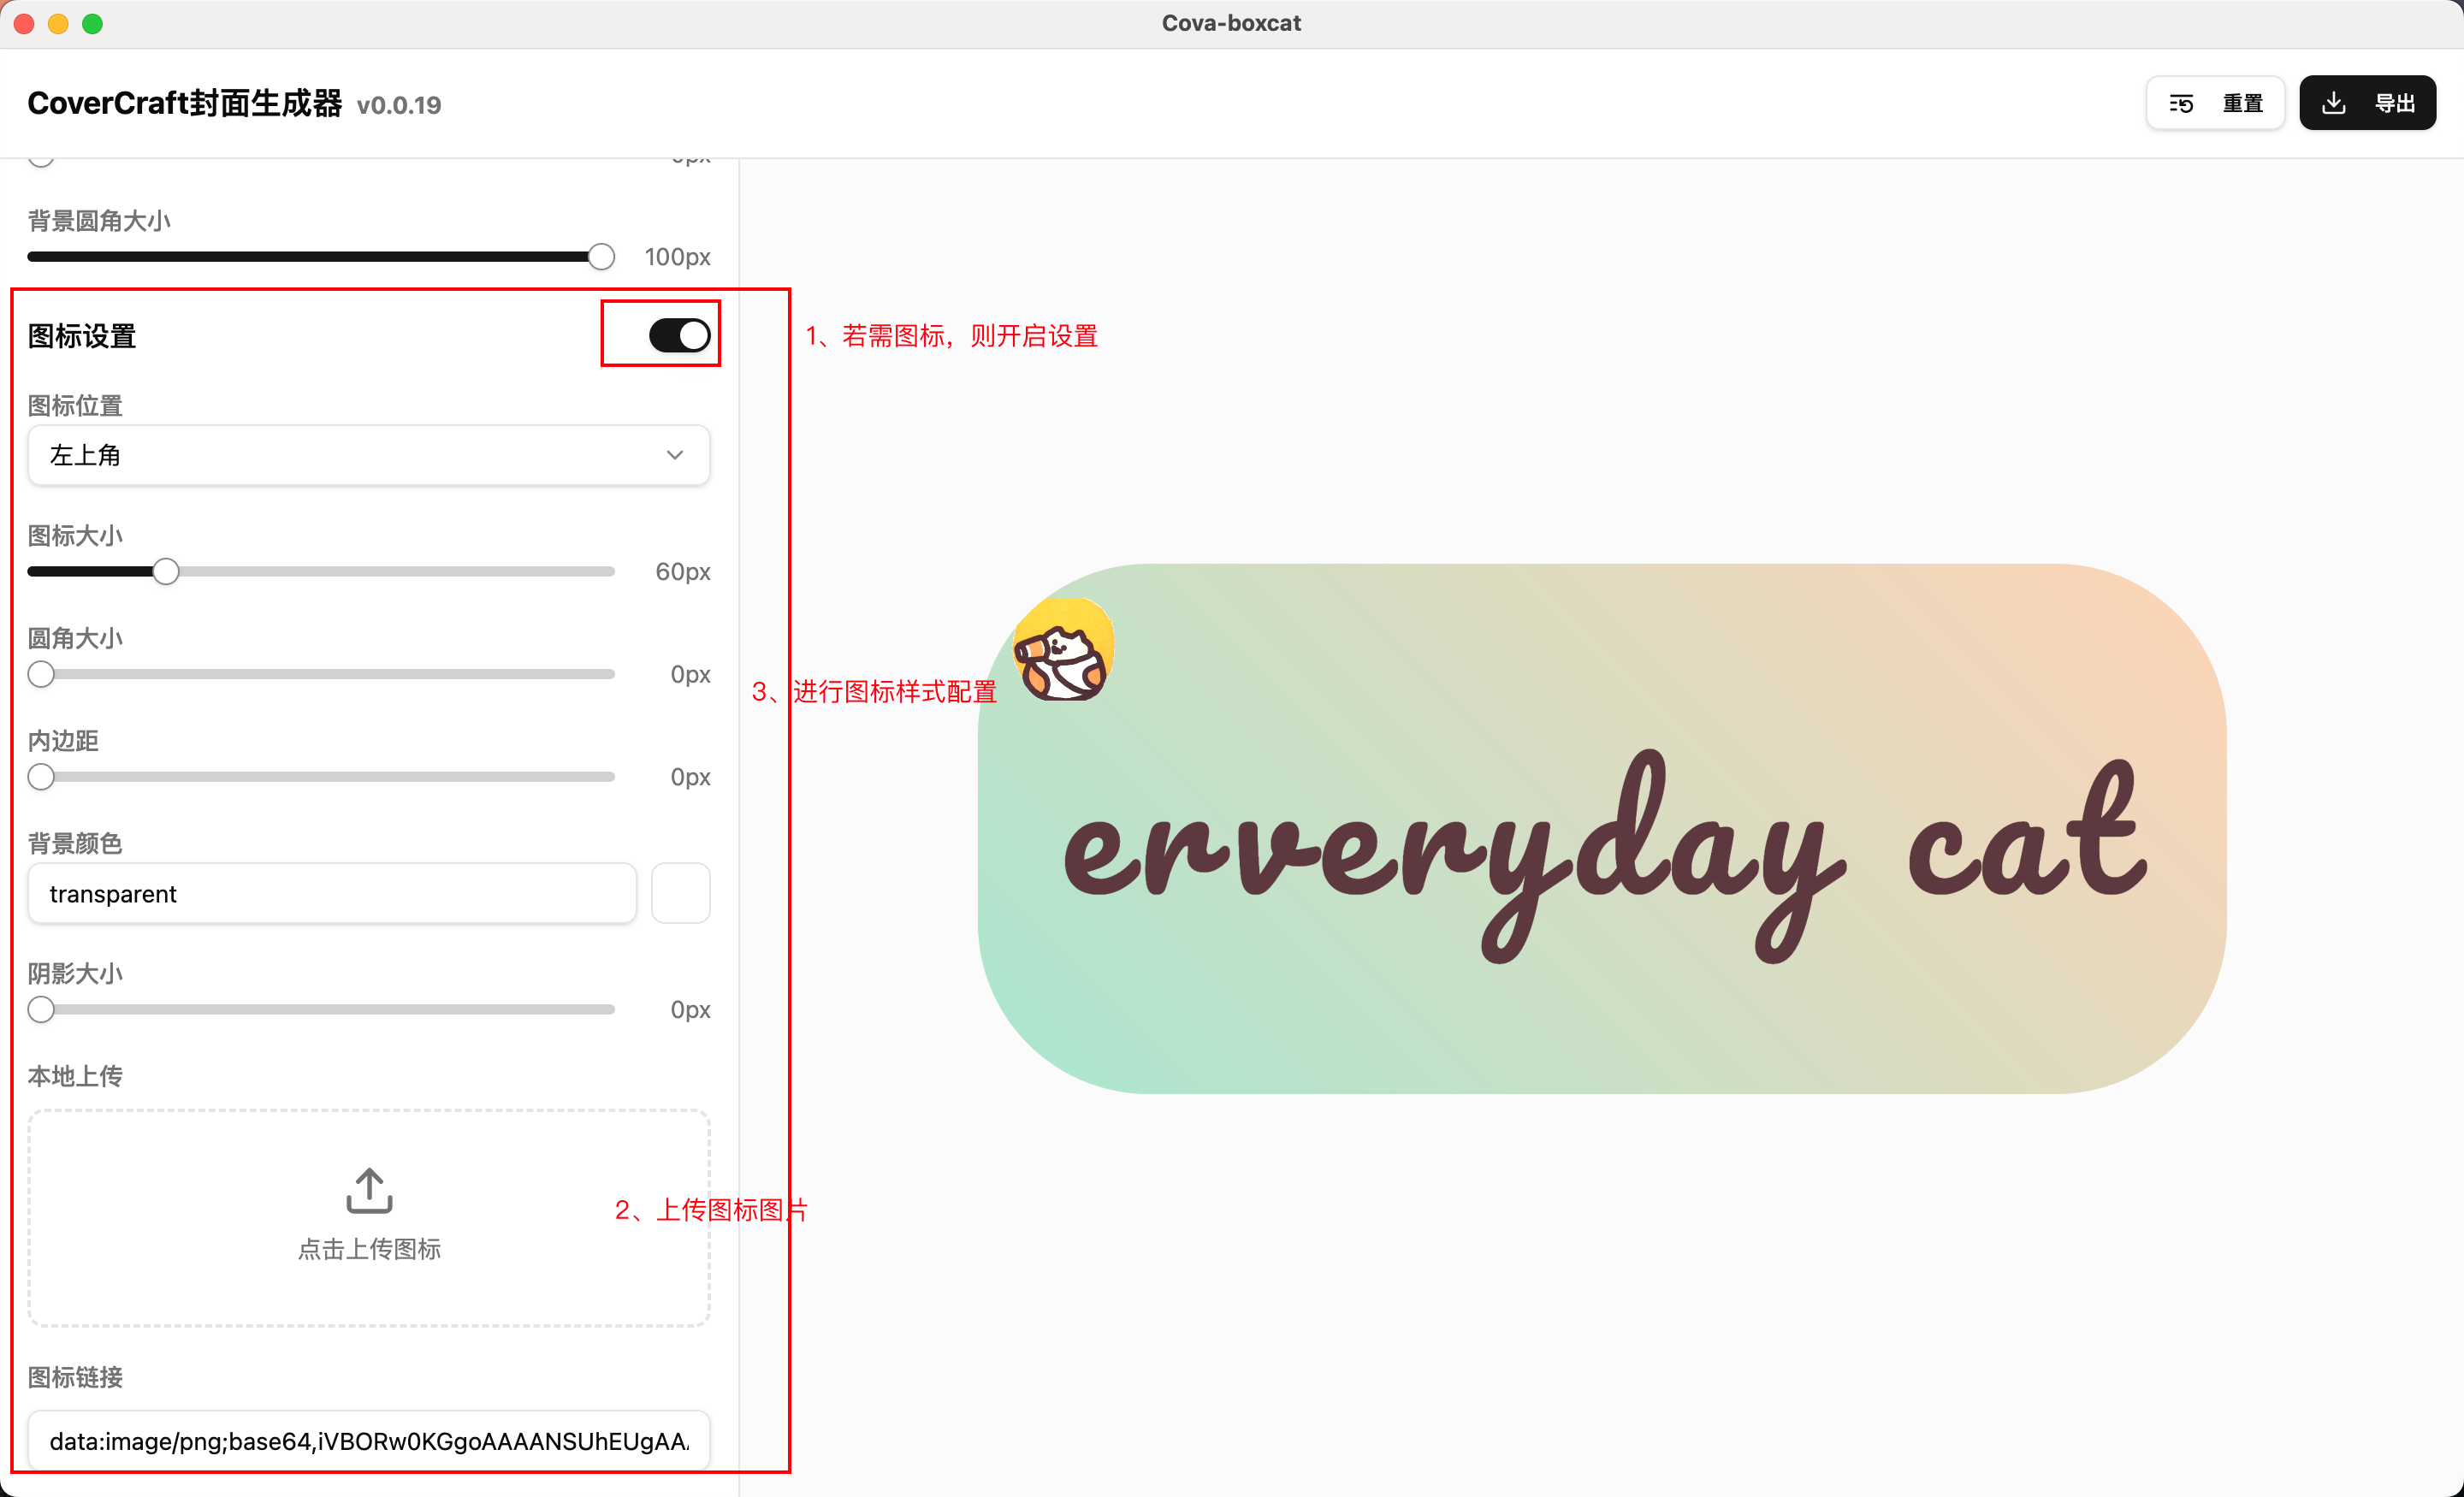Image resolution: width=2464 pixels, height=1497 pixels.
Task: Click the 背景颜色 transparent text field
Action: coord(332,894)
